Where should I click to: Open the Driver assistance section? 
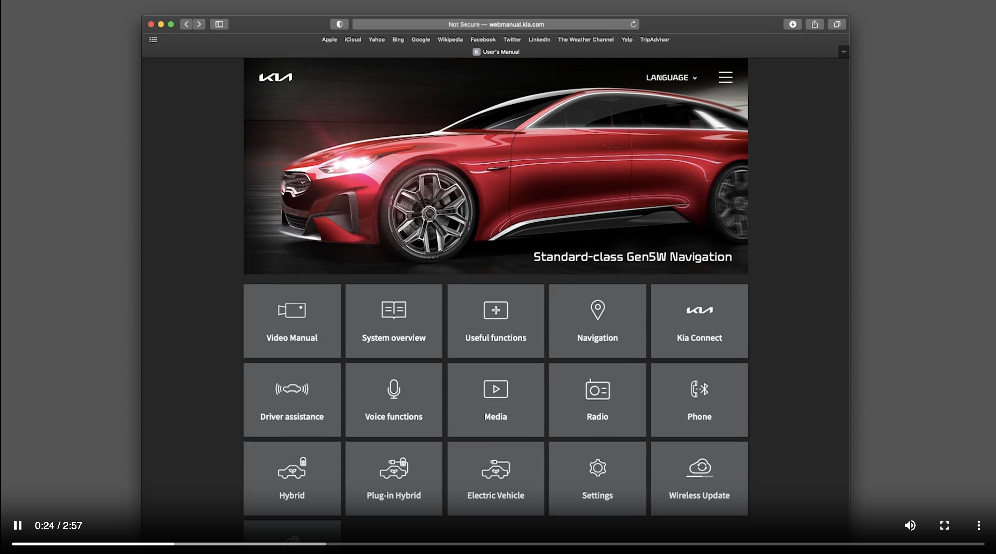291,400
